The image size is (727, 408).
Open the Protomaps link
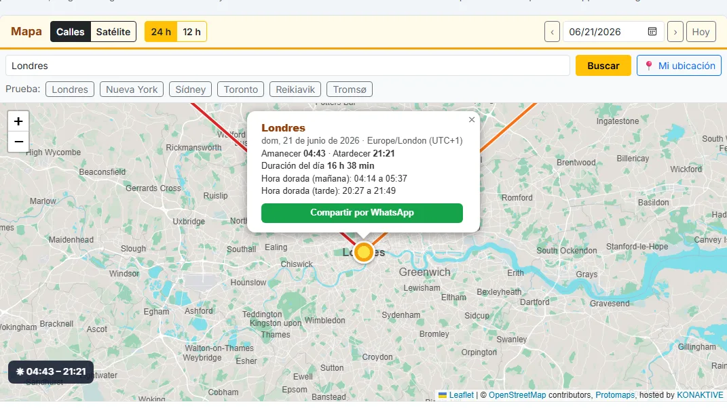pyautogui.click(x=615, y=395)
